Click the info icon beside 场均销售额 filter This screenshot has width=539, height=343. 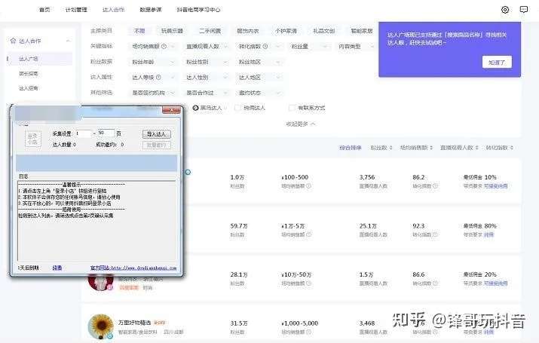164,46
